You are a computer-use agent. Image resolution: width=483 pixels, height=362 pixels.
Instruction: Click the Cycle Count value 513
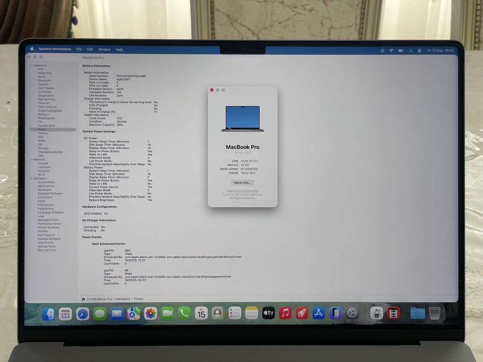click(x=120, y=118)
